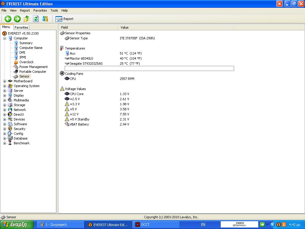Expand the Operating System tree node
Image resolution: width=305 pixels, height=229 pixels.
(x=5, y=86)
